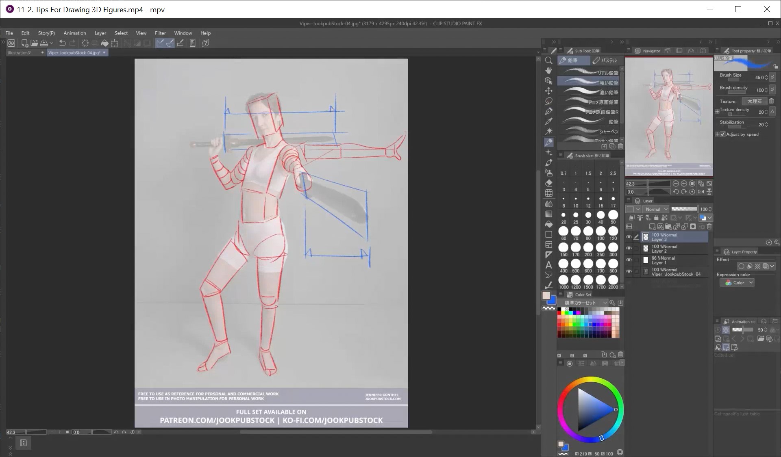Select the Gradient tool

(x=548, y=214)
